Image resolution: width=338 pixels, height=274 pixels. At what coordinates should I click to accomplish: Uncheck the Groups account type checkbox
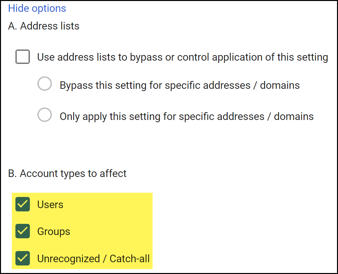click(23, 231)
